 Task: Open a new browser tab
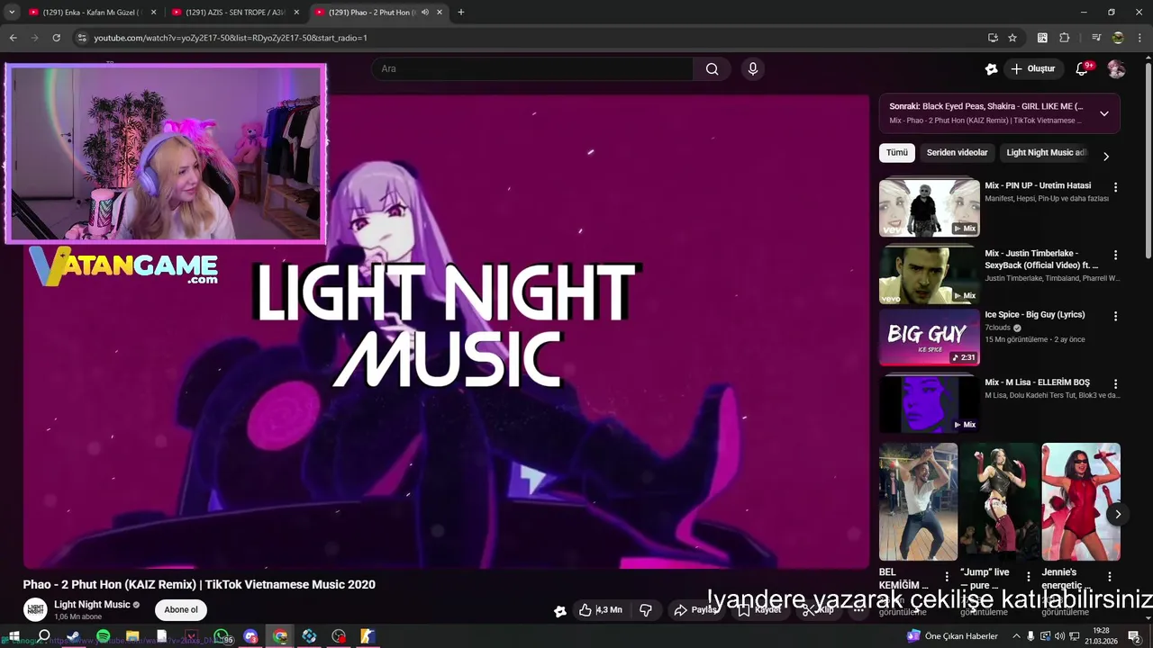460,13
